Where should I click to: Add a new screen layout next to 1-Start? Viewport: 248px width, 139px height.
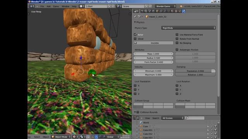[x=109, y=6]
